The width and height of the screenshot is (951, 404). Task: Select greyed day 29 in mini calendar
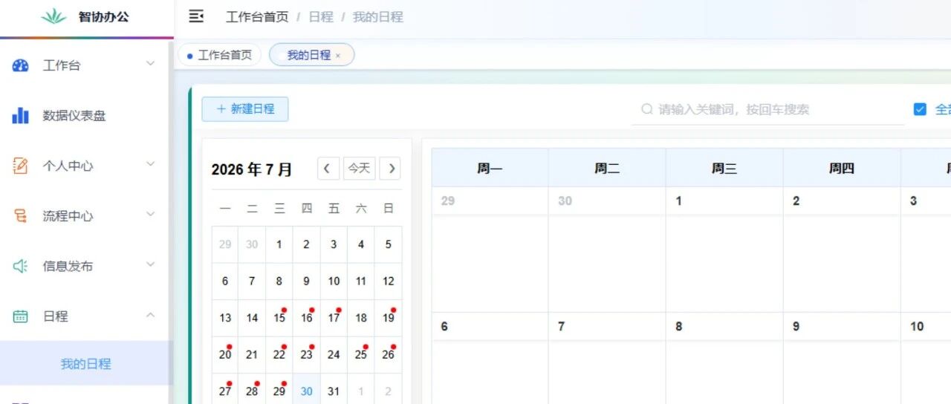[x=225, y=244]
